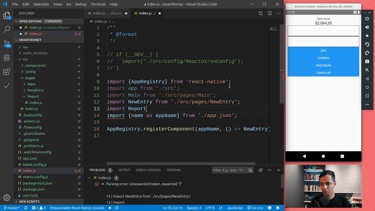Switch to index.js Report editor tab
The height and width of the screenshot is (211, 375).
pos(107,13)
